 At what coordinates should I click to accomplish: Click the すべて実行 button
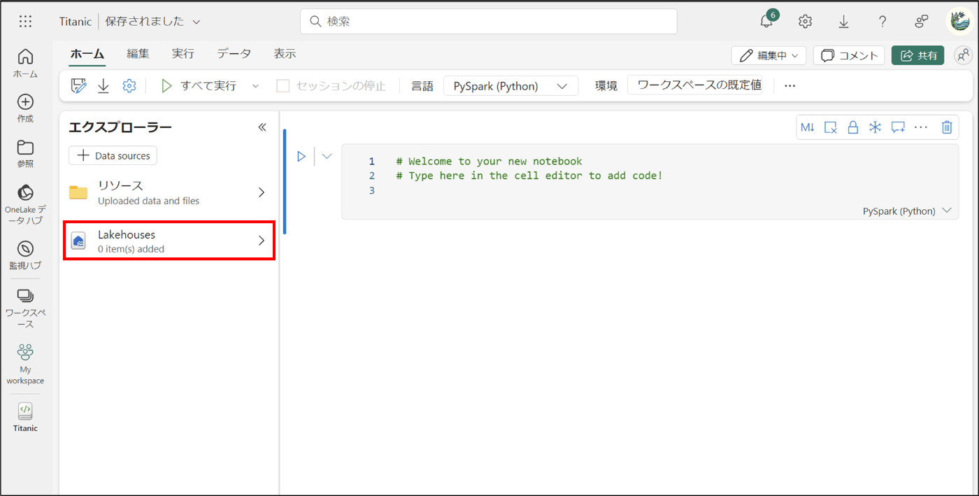coord(199,86)
